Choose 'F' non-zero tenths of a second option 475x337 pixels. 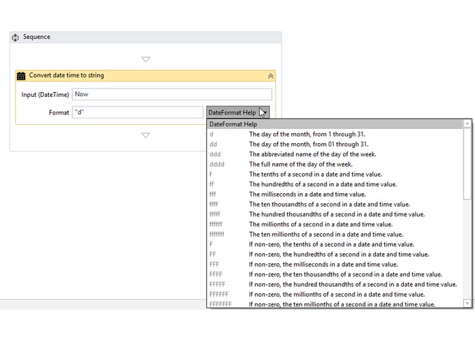335,244
